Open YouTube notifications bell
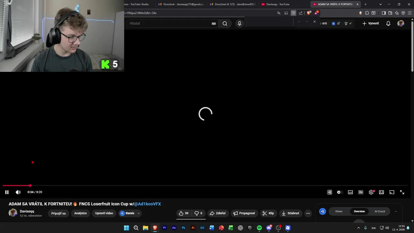414x233 pixels. point(388,23)
